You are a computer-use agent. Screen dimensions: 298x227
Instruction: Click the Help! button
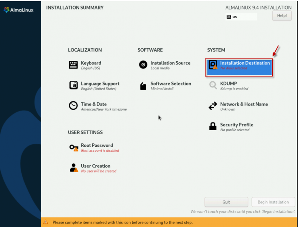pyautogui.click(x=282, y=16)
